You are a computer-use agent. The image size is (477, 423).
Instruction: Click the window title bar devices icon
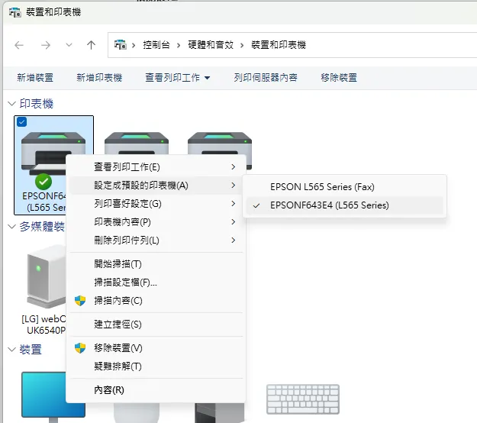(15, 12)
